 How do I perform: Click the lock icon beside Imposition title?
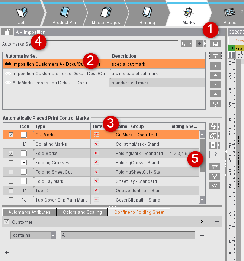(x=7, y=32)
